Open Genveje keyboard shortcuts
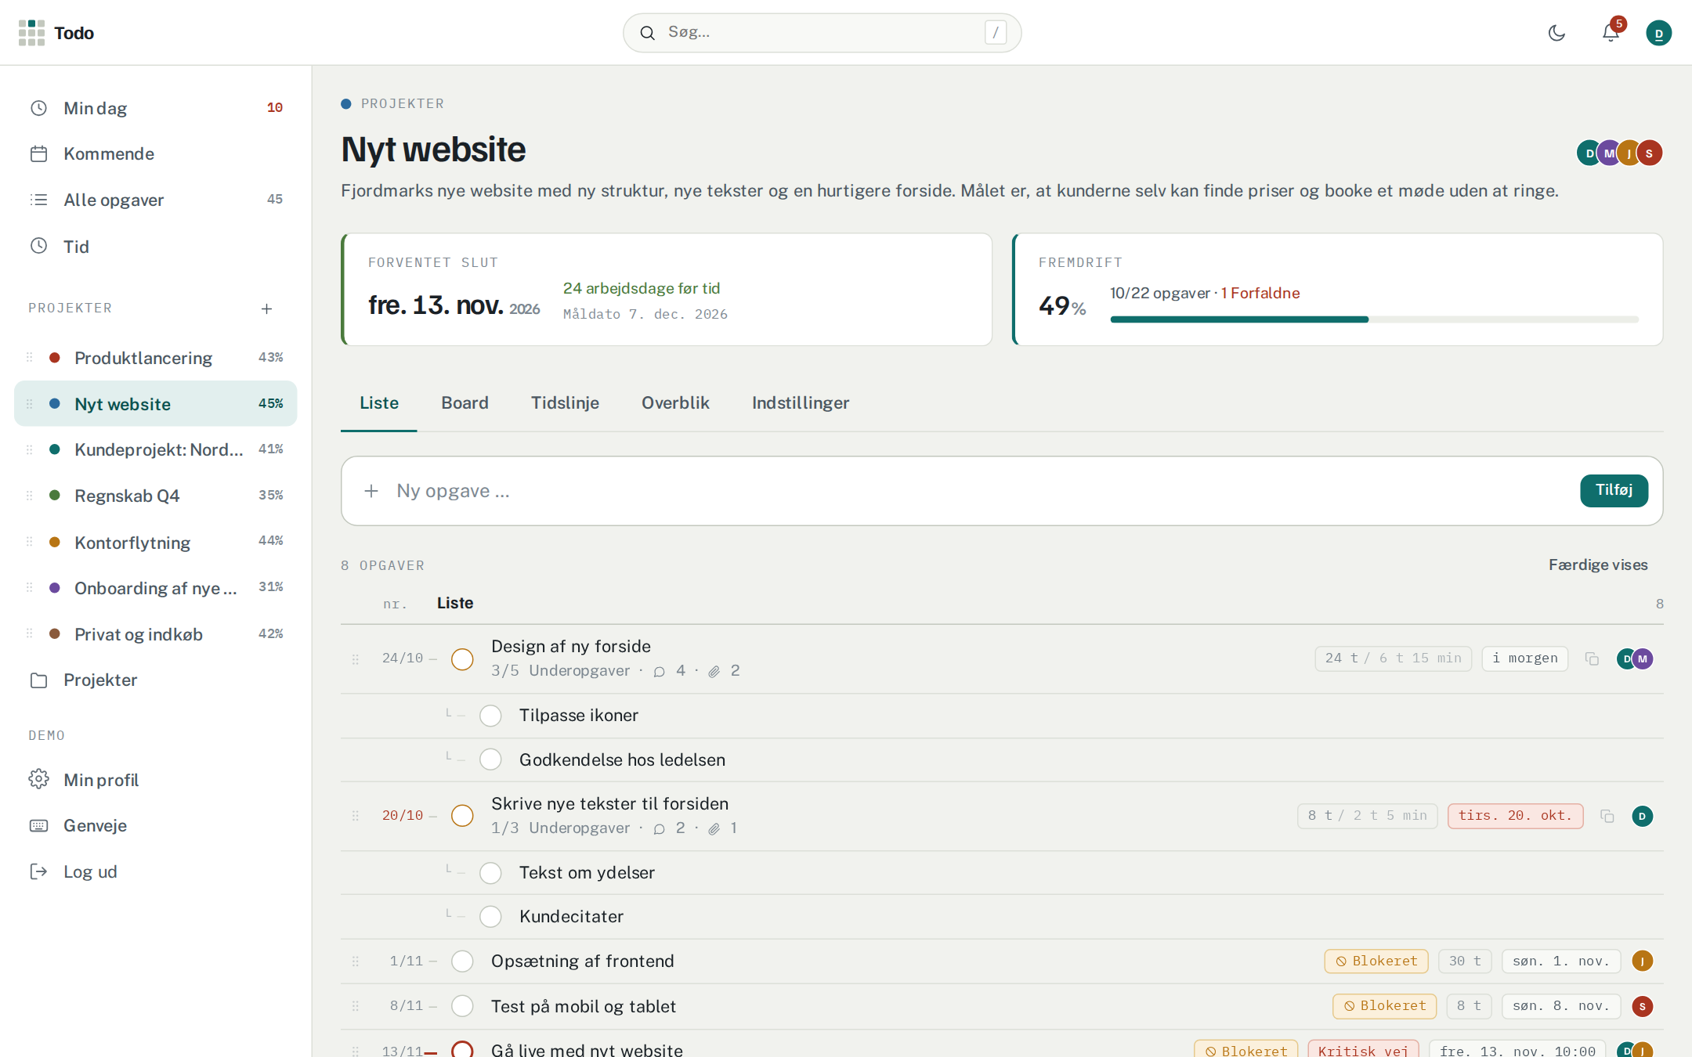 155,825
